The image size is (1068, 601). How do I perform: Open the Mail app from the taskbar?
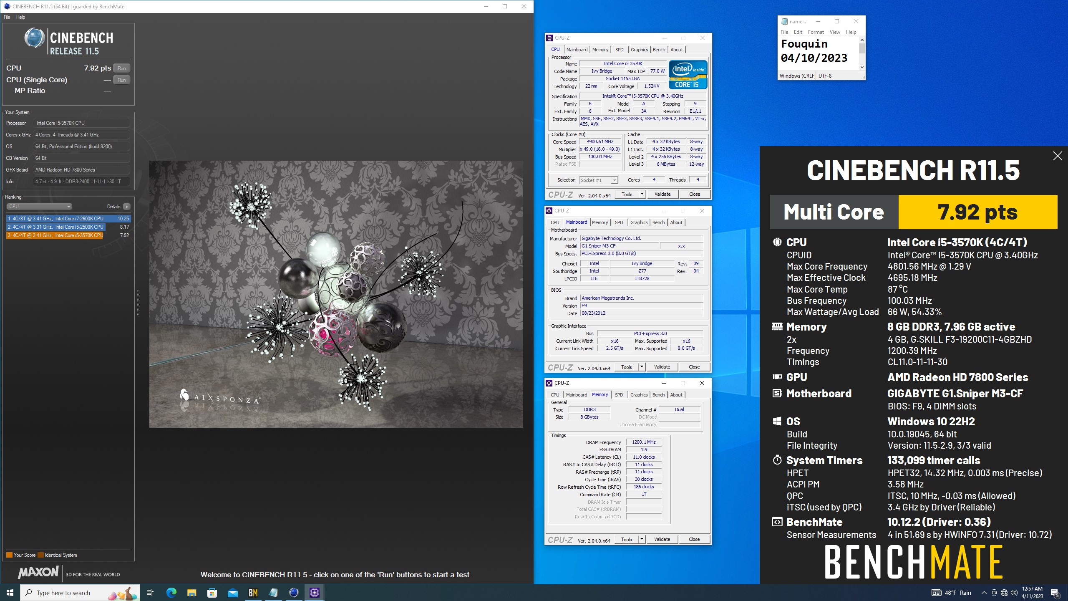point(232,593)
